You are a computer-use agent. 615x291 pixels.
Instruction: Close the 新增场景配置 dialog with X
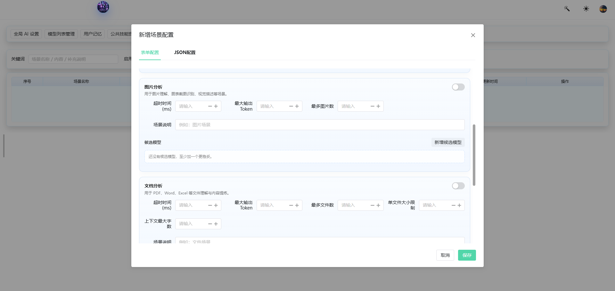point(473,35)
